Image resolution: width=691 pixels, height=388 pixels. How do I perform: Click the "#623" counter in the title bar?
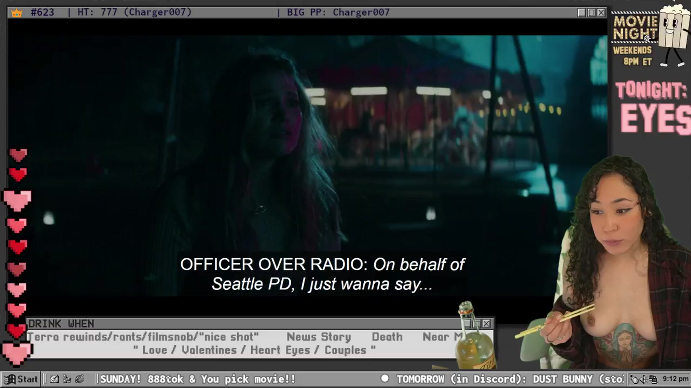(x=42, y=13)
